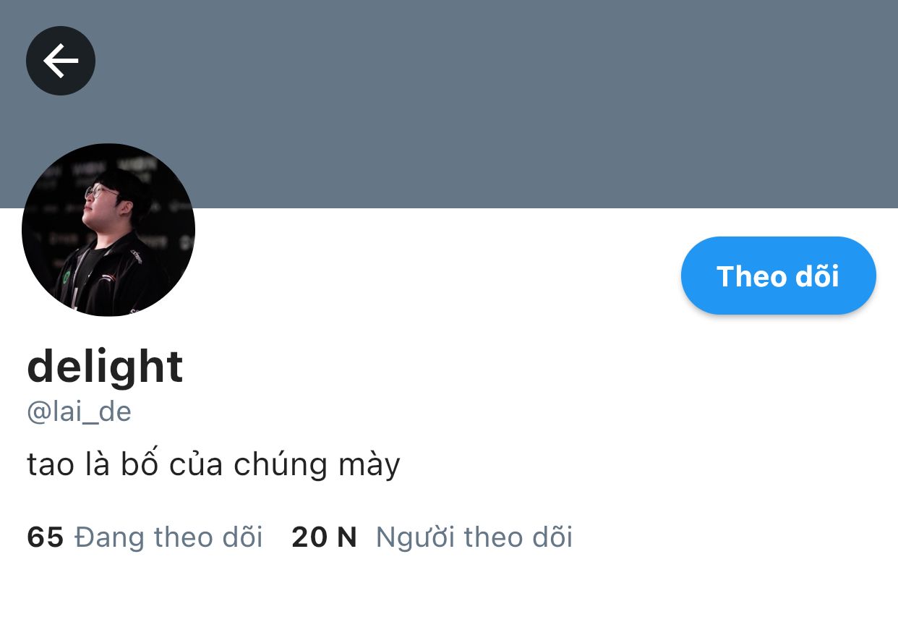This screenshot has height=622, width=898.
Task: Click the display name delight
Action: click(x=105, y=366)
